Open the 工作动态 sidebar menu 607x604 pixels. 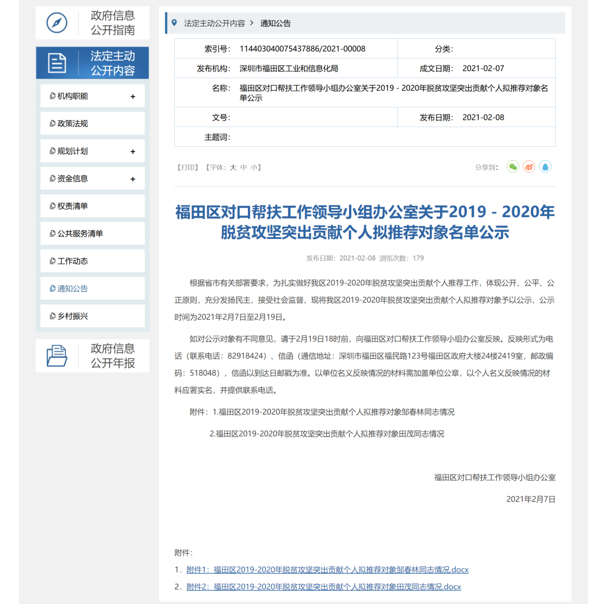pyautogui.click(x=93, y=261)
